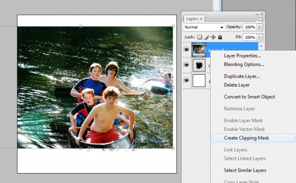Click the greyed Rasterize Layer entry
This screenshot has width=296, height=183.
[x=239, y=109]
